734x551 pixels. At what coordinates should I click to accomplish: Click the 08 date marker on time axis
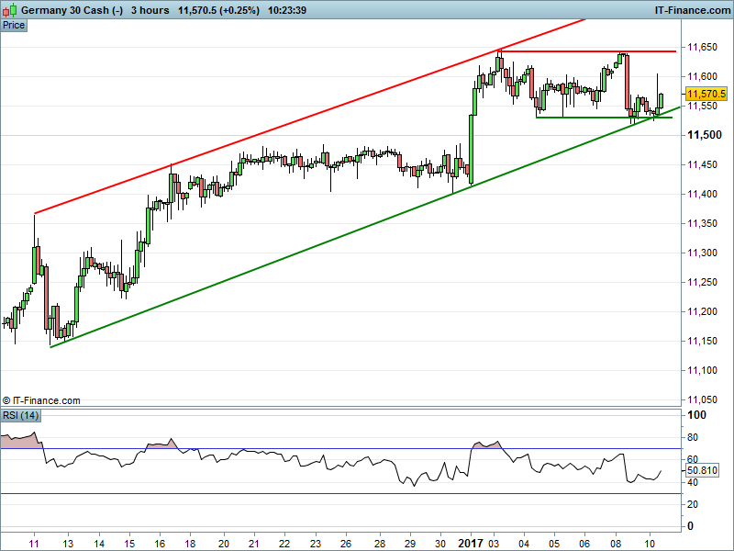[616, 544]
